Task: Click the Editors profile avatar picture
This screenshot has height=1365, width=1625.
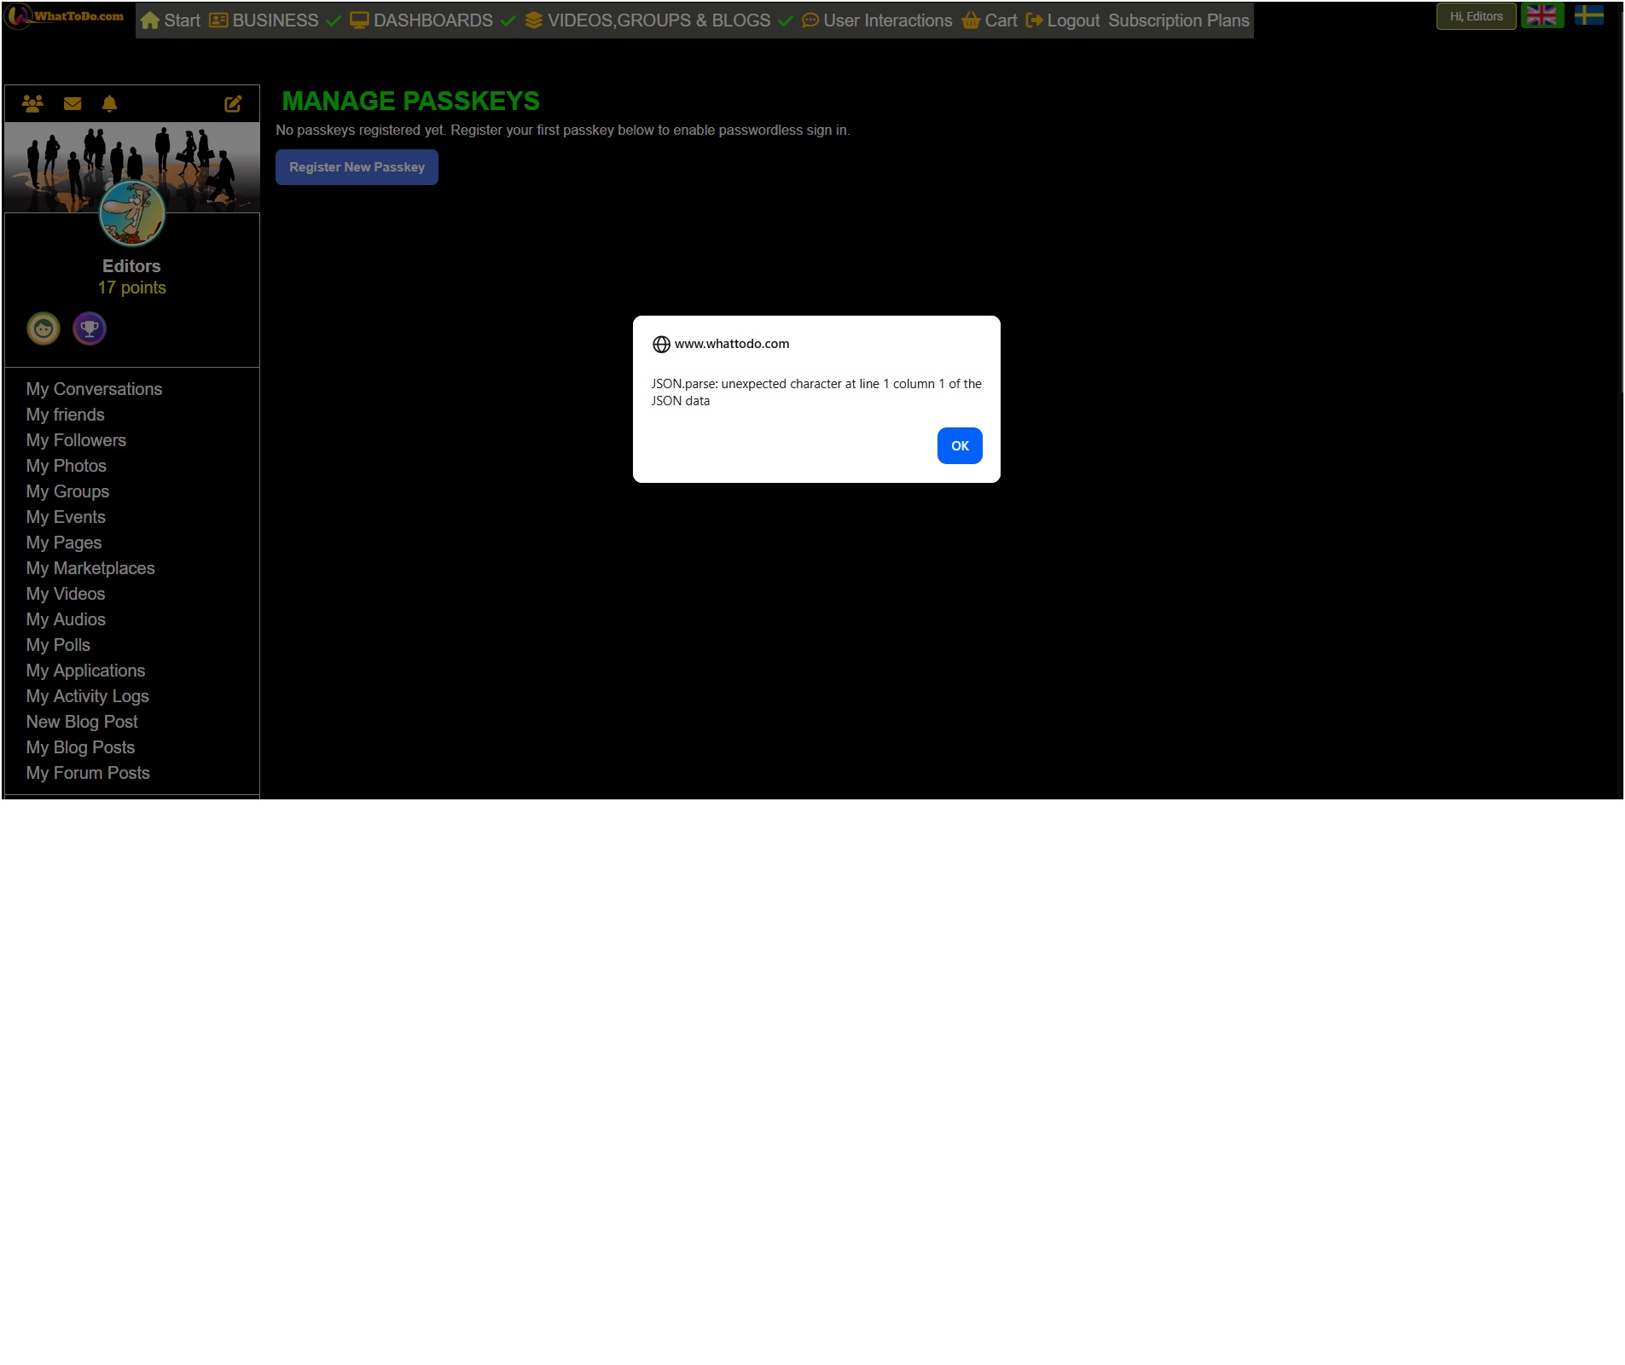Action: pyautogui.click(x=131, y=213)
